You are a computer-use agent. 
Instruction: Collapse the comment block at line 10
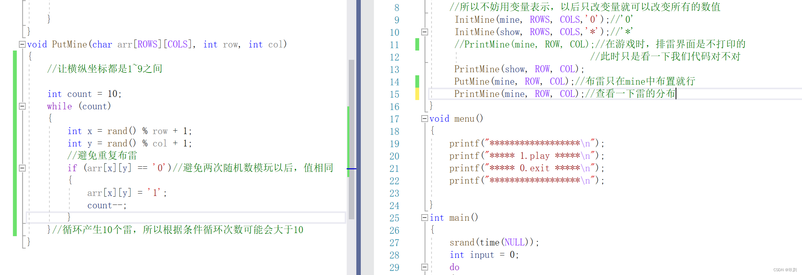[425, 32]
